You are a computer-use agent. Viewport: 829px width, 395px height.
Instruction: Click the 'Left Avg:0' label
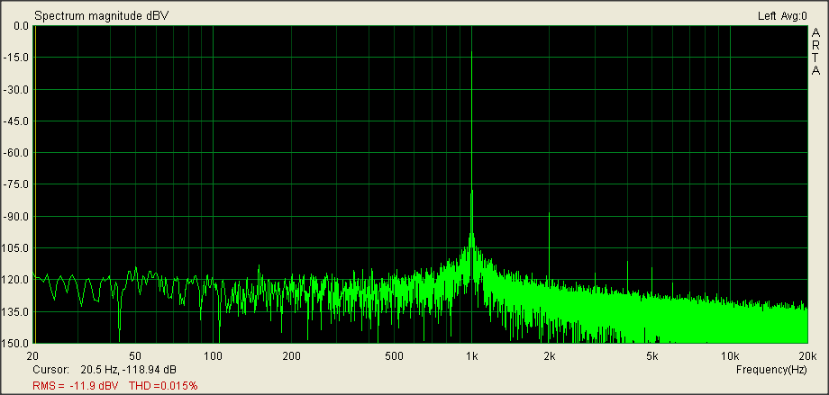pos(782,16)
